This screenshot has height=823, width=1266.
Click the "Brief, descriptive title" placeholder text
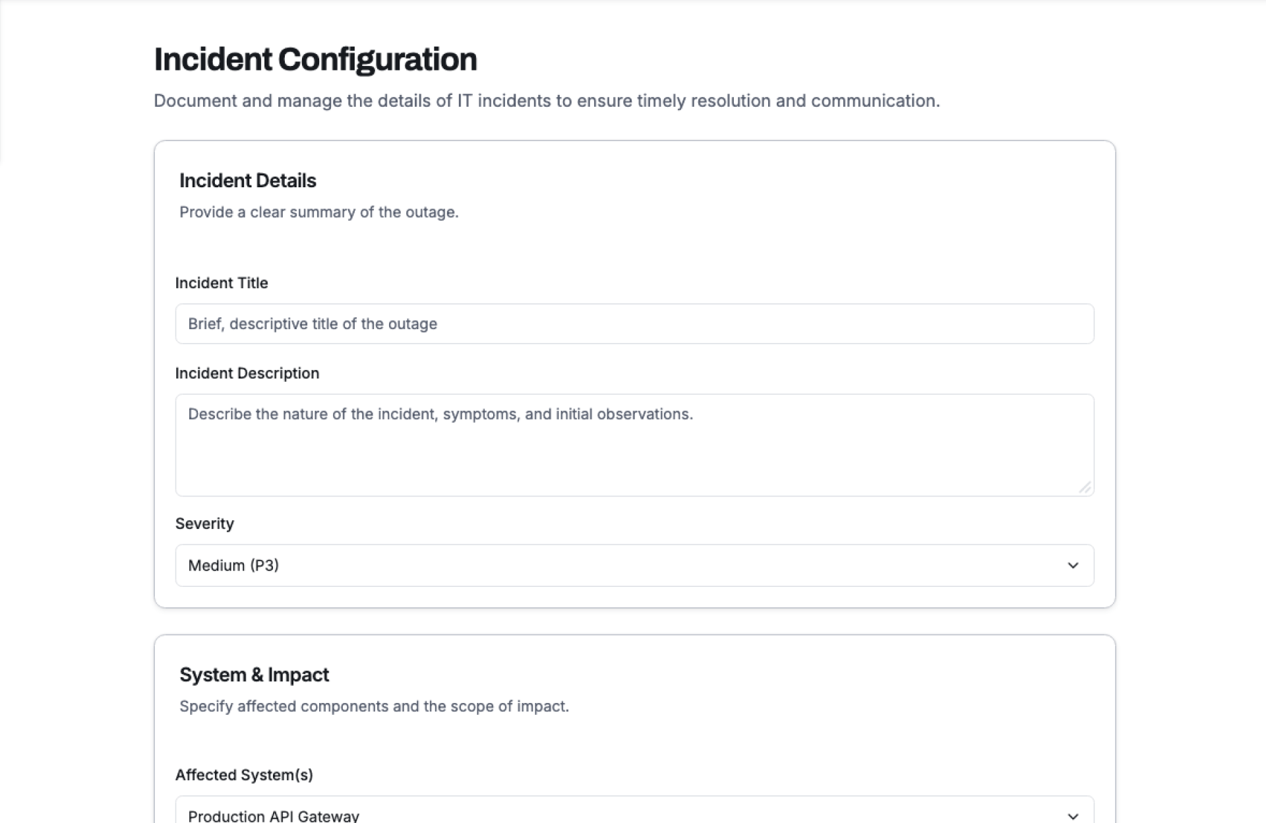pos(313,324)
